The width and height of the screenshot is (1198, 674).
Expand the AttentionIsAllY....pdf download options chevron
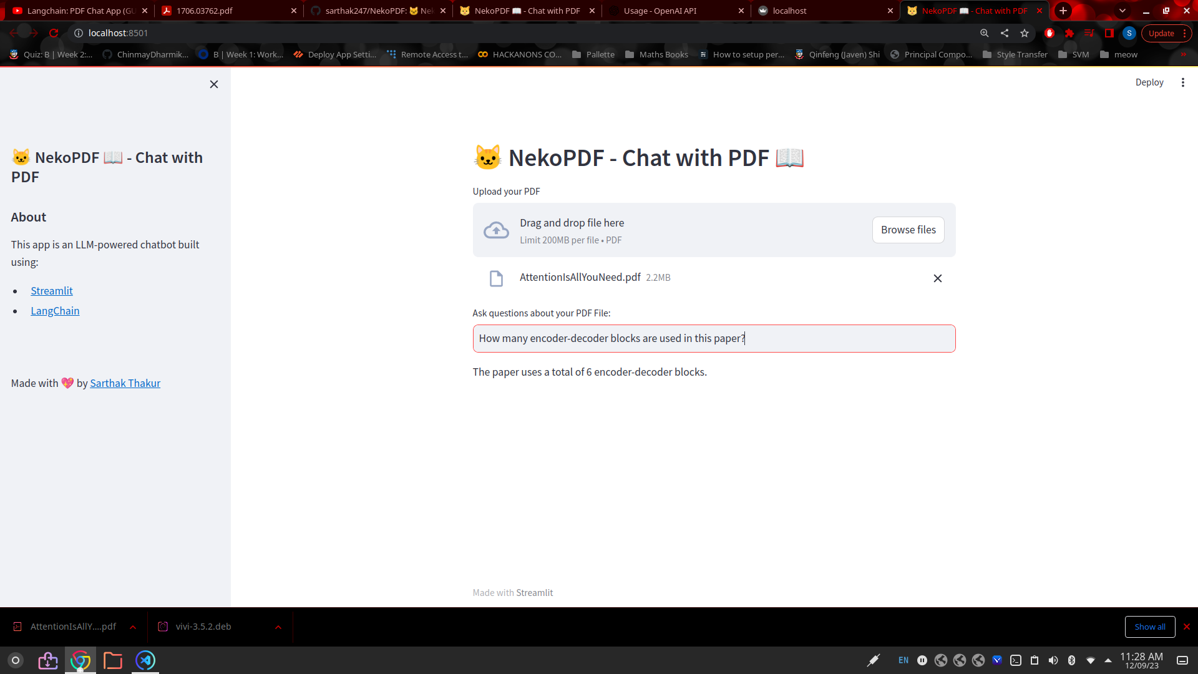click(x=133, y=627)
